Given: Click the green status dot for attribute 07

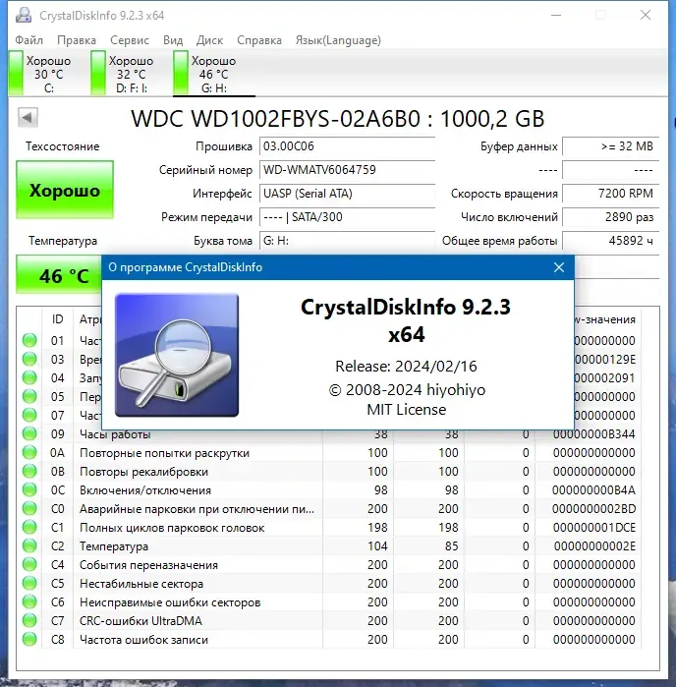Looking at the screenshot, I should pos(29,415).
